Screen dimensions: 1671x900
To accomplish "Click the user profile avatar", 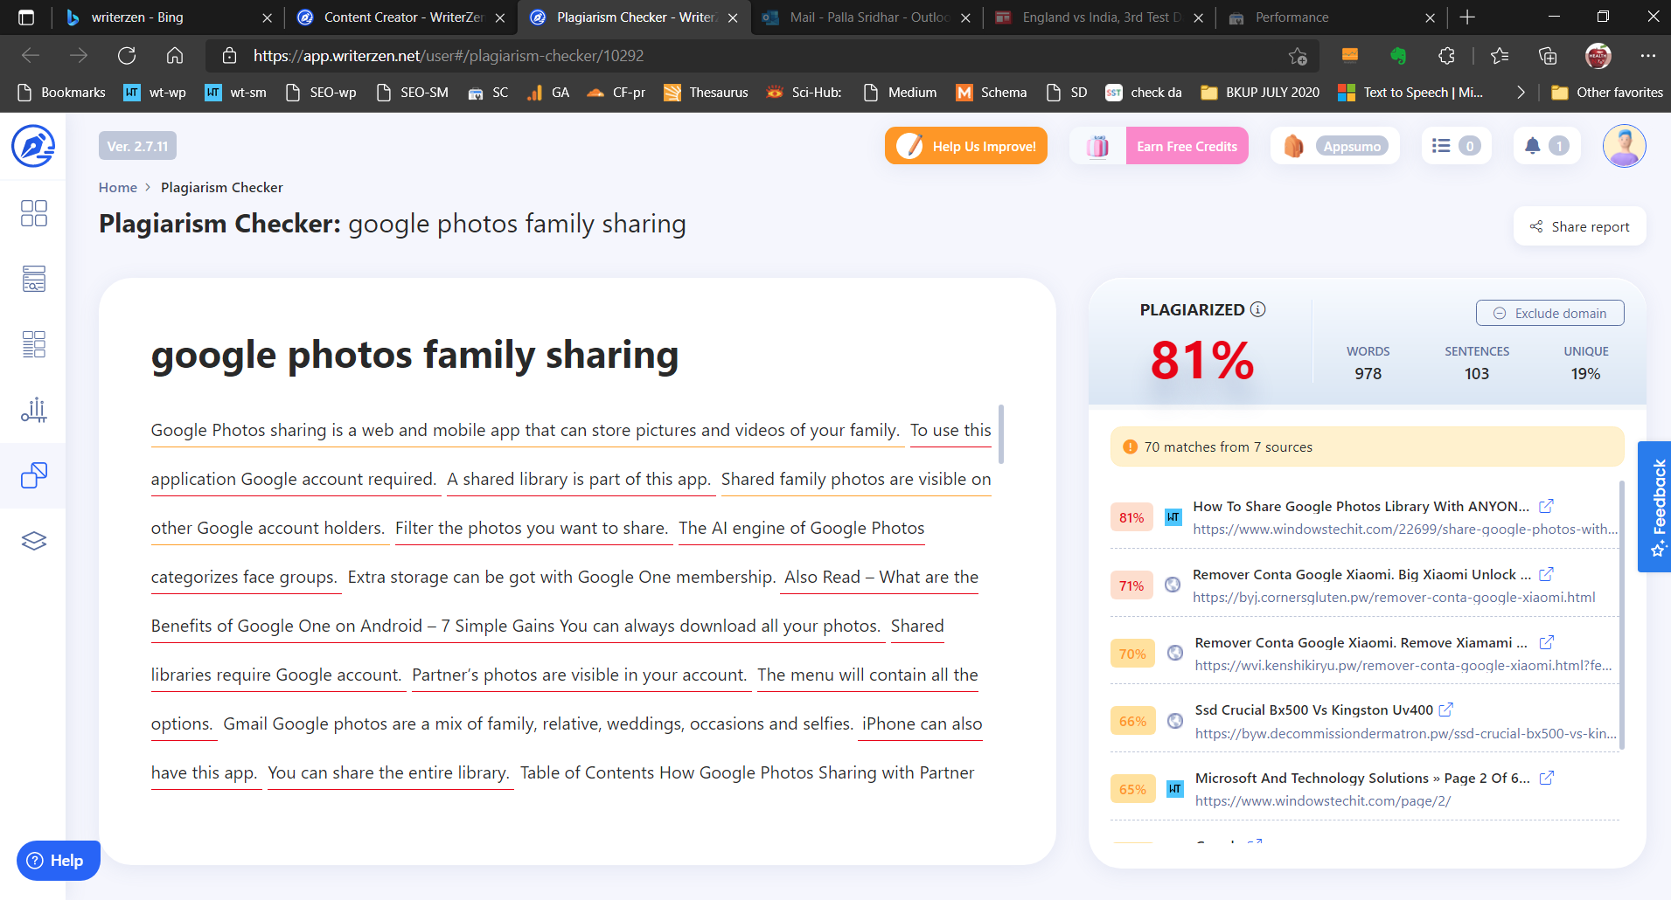I will [1624, 146].
